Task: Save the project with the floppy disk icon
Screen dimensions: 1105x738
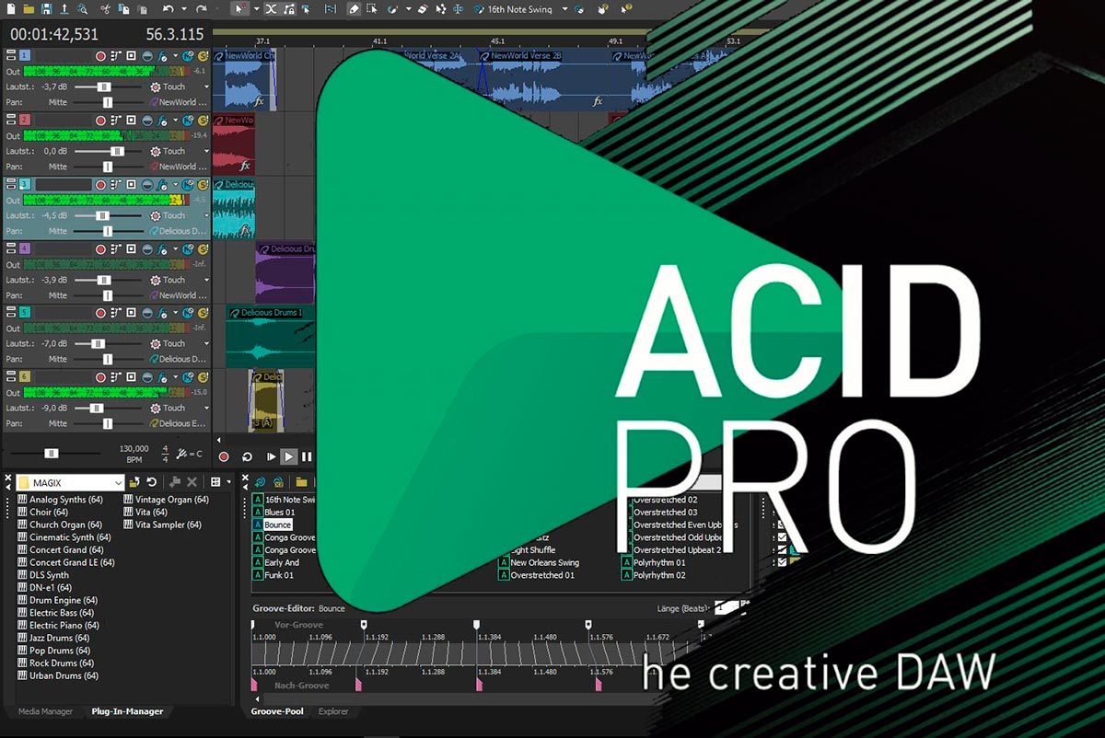Action: tap(47, 9)
